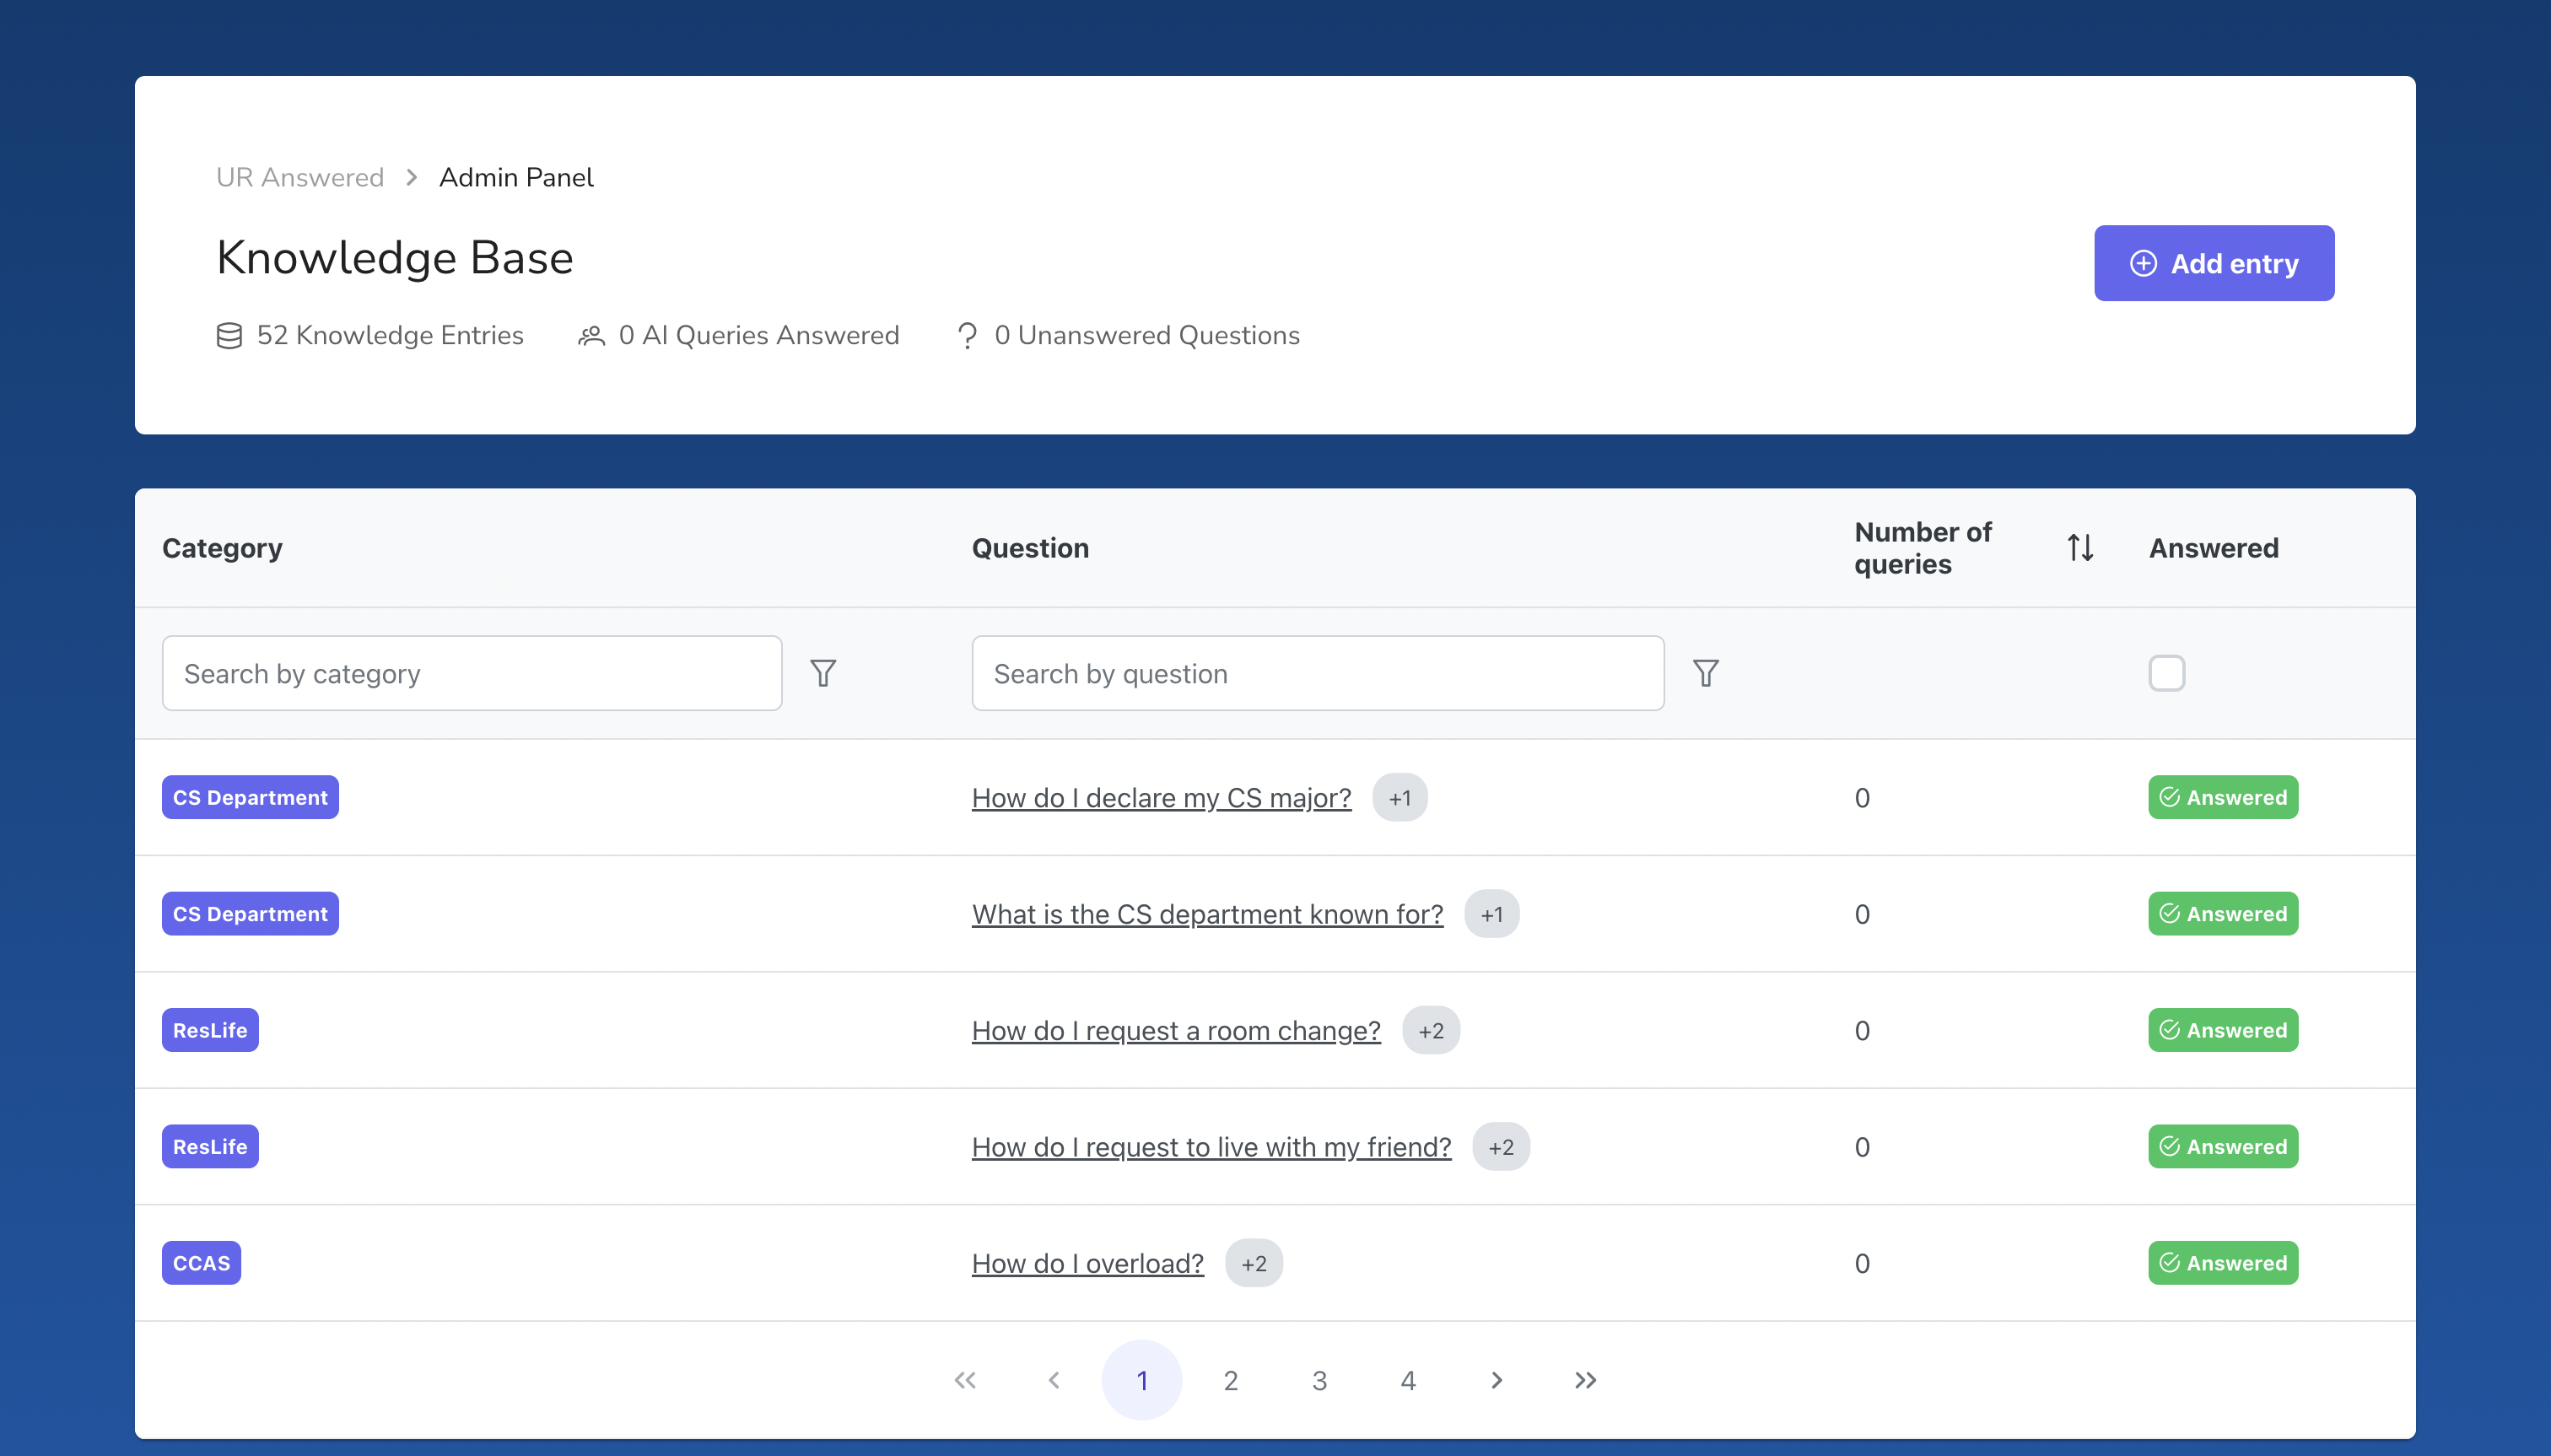Viewport: 2551px width, 1456px height.
Task: Expand +2 badge on room change question
Action: [1430, 1031]
